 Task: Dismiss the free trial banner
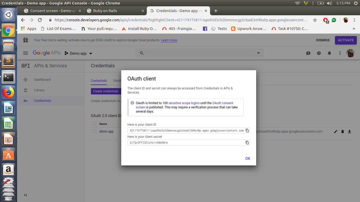tap(323, 40)
